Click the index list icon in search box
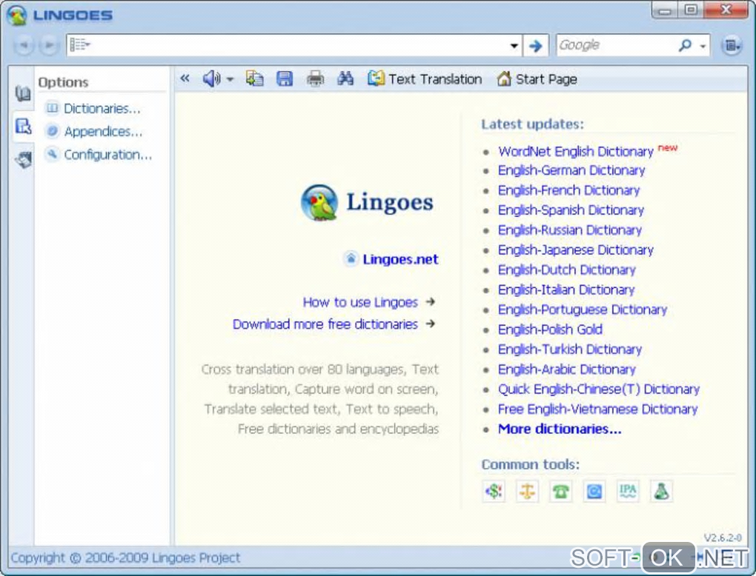This screenshot has width=756, height=576. coord(79,45)
